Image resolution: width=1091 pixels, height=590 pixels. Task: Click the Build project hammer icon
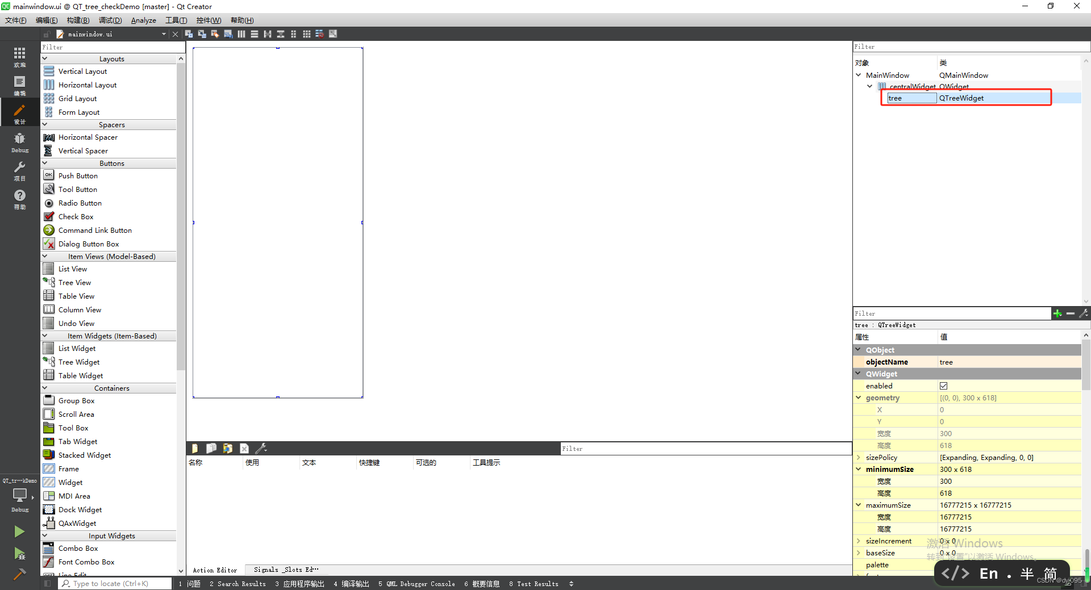(x=19, y=574)
